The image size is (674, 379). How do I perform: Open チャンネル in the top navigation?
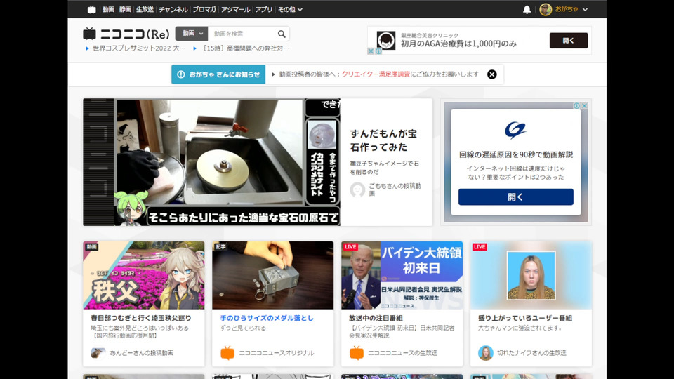click(x=173, y=9)
